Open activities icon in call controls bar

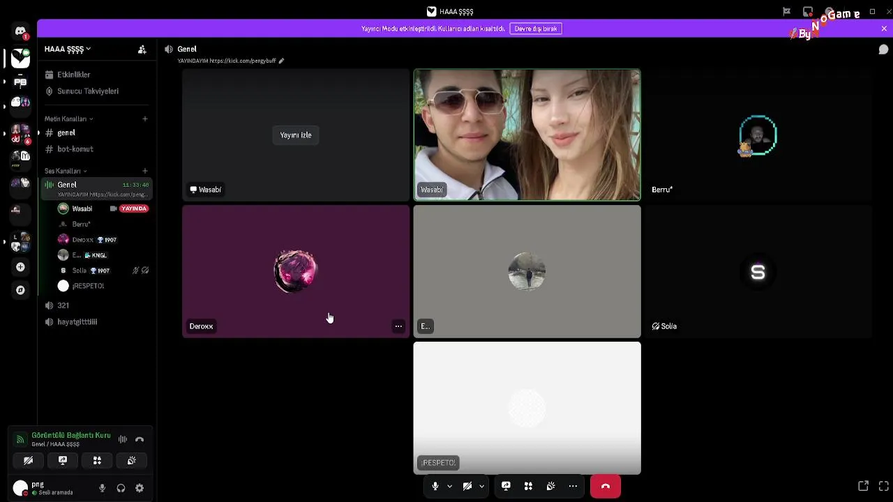coord(528,487)
